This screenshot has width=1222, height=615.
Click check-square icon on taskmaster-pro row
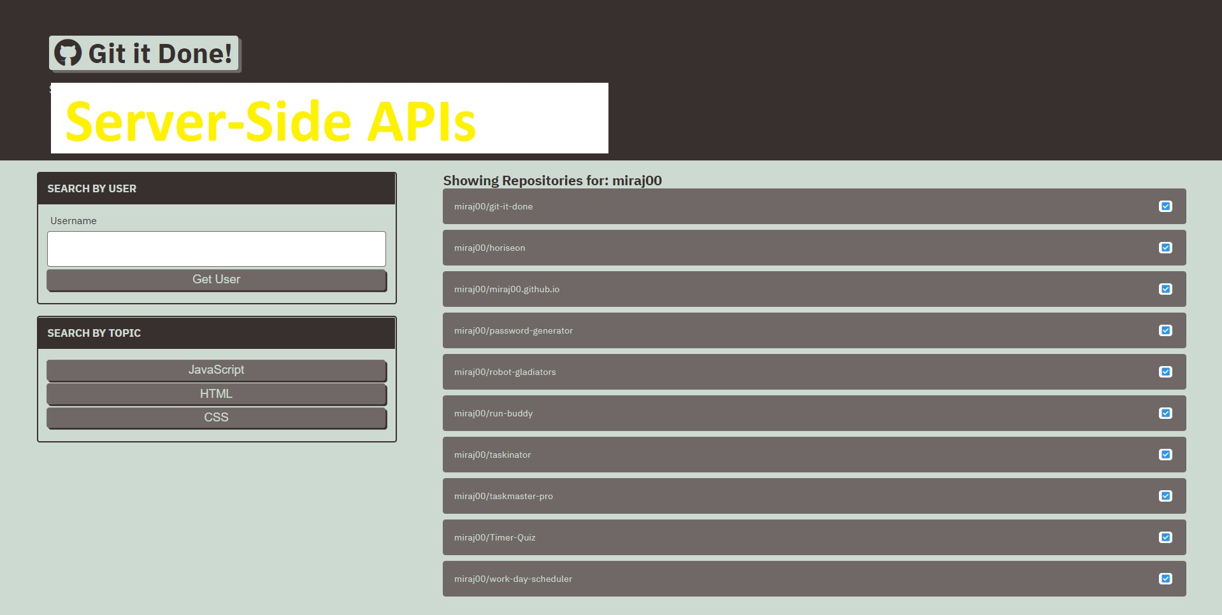click(x=1165, y=496)
